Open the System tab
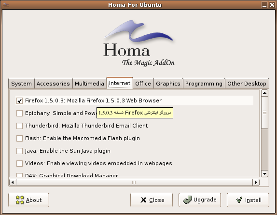The height and width of the screenshot is (215, 277). 21,84
